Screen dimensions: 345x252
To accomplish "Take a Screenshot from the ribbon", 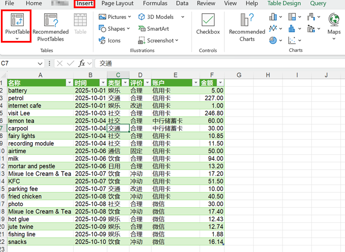I will (x=158, y=40).
